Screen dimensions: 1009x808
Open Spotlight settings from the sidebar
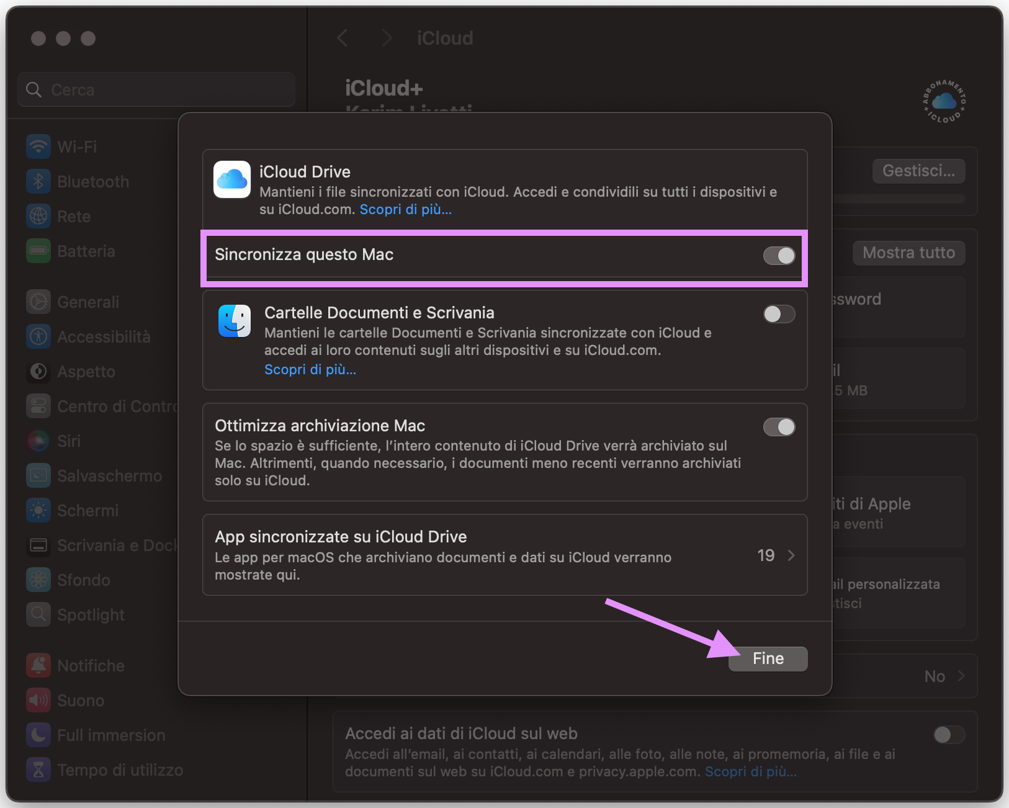(38, 614)
